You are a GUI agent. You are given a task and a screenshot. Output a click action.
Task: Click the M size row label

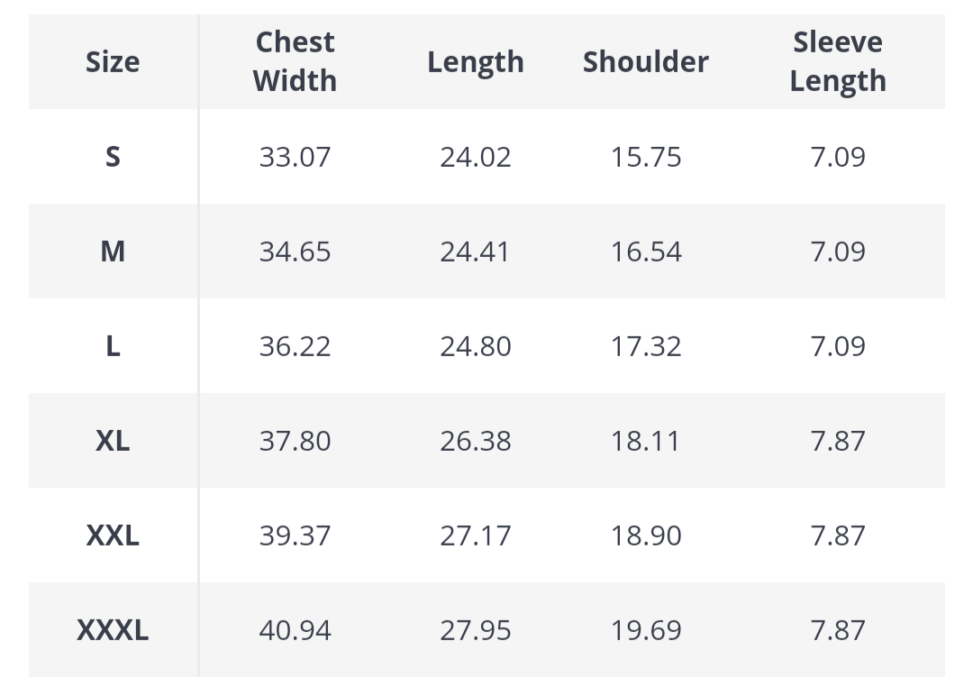113,252
